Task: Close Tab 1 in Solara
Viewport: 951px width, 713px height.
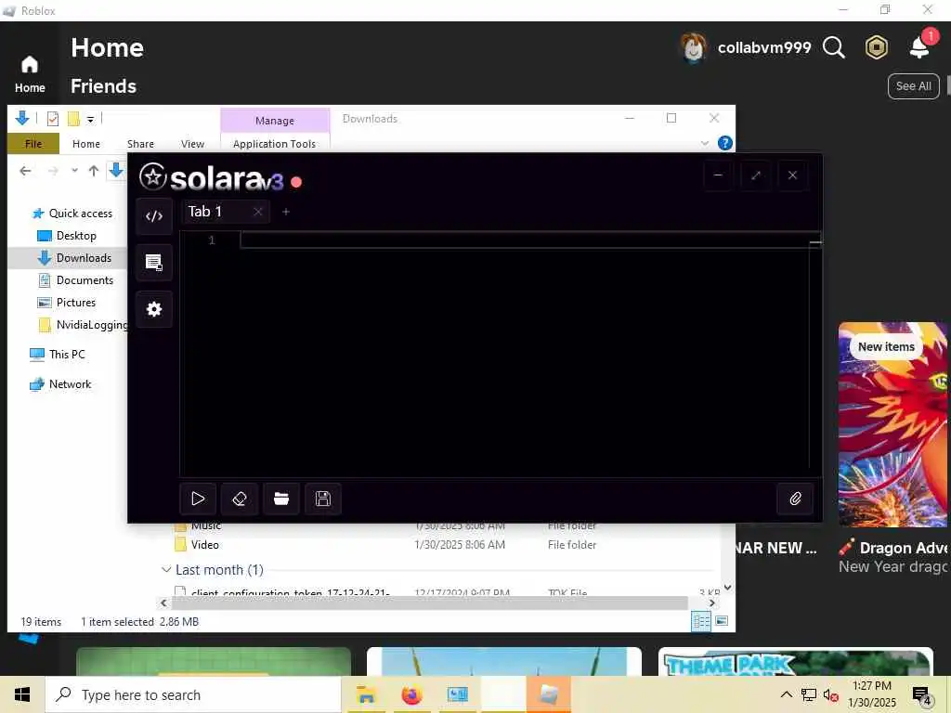Action: click(x=258, y=212)
